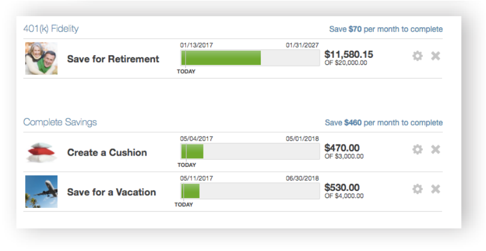Delete the Save for Retirement goal
This screenshot has width=486, height=251.
(435, 56)
